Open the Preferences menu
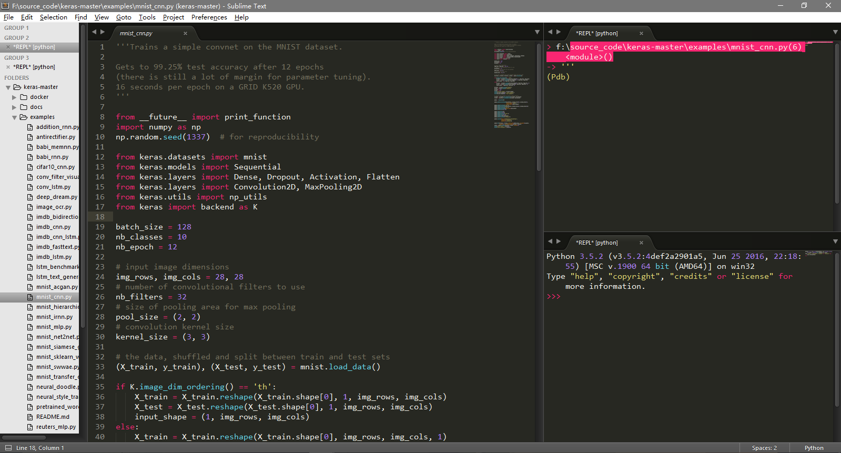Image resolution: width=841 pixels, height=453 pixels. click(209, 17)
